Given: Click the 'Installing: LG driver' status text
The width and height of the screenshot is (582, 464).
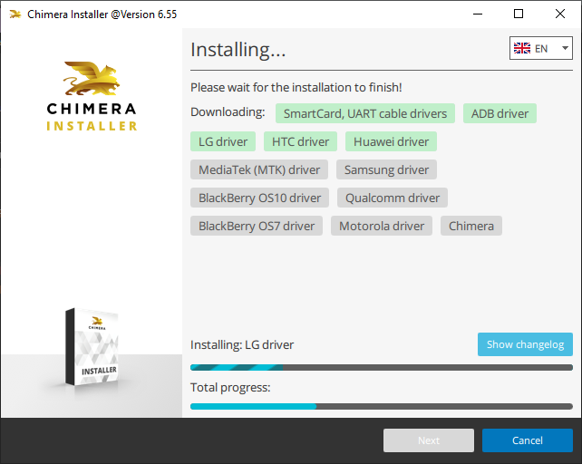Looking at the screenshot, I should 242,345.
